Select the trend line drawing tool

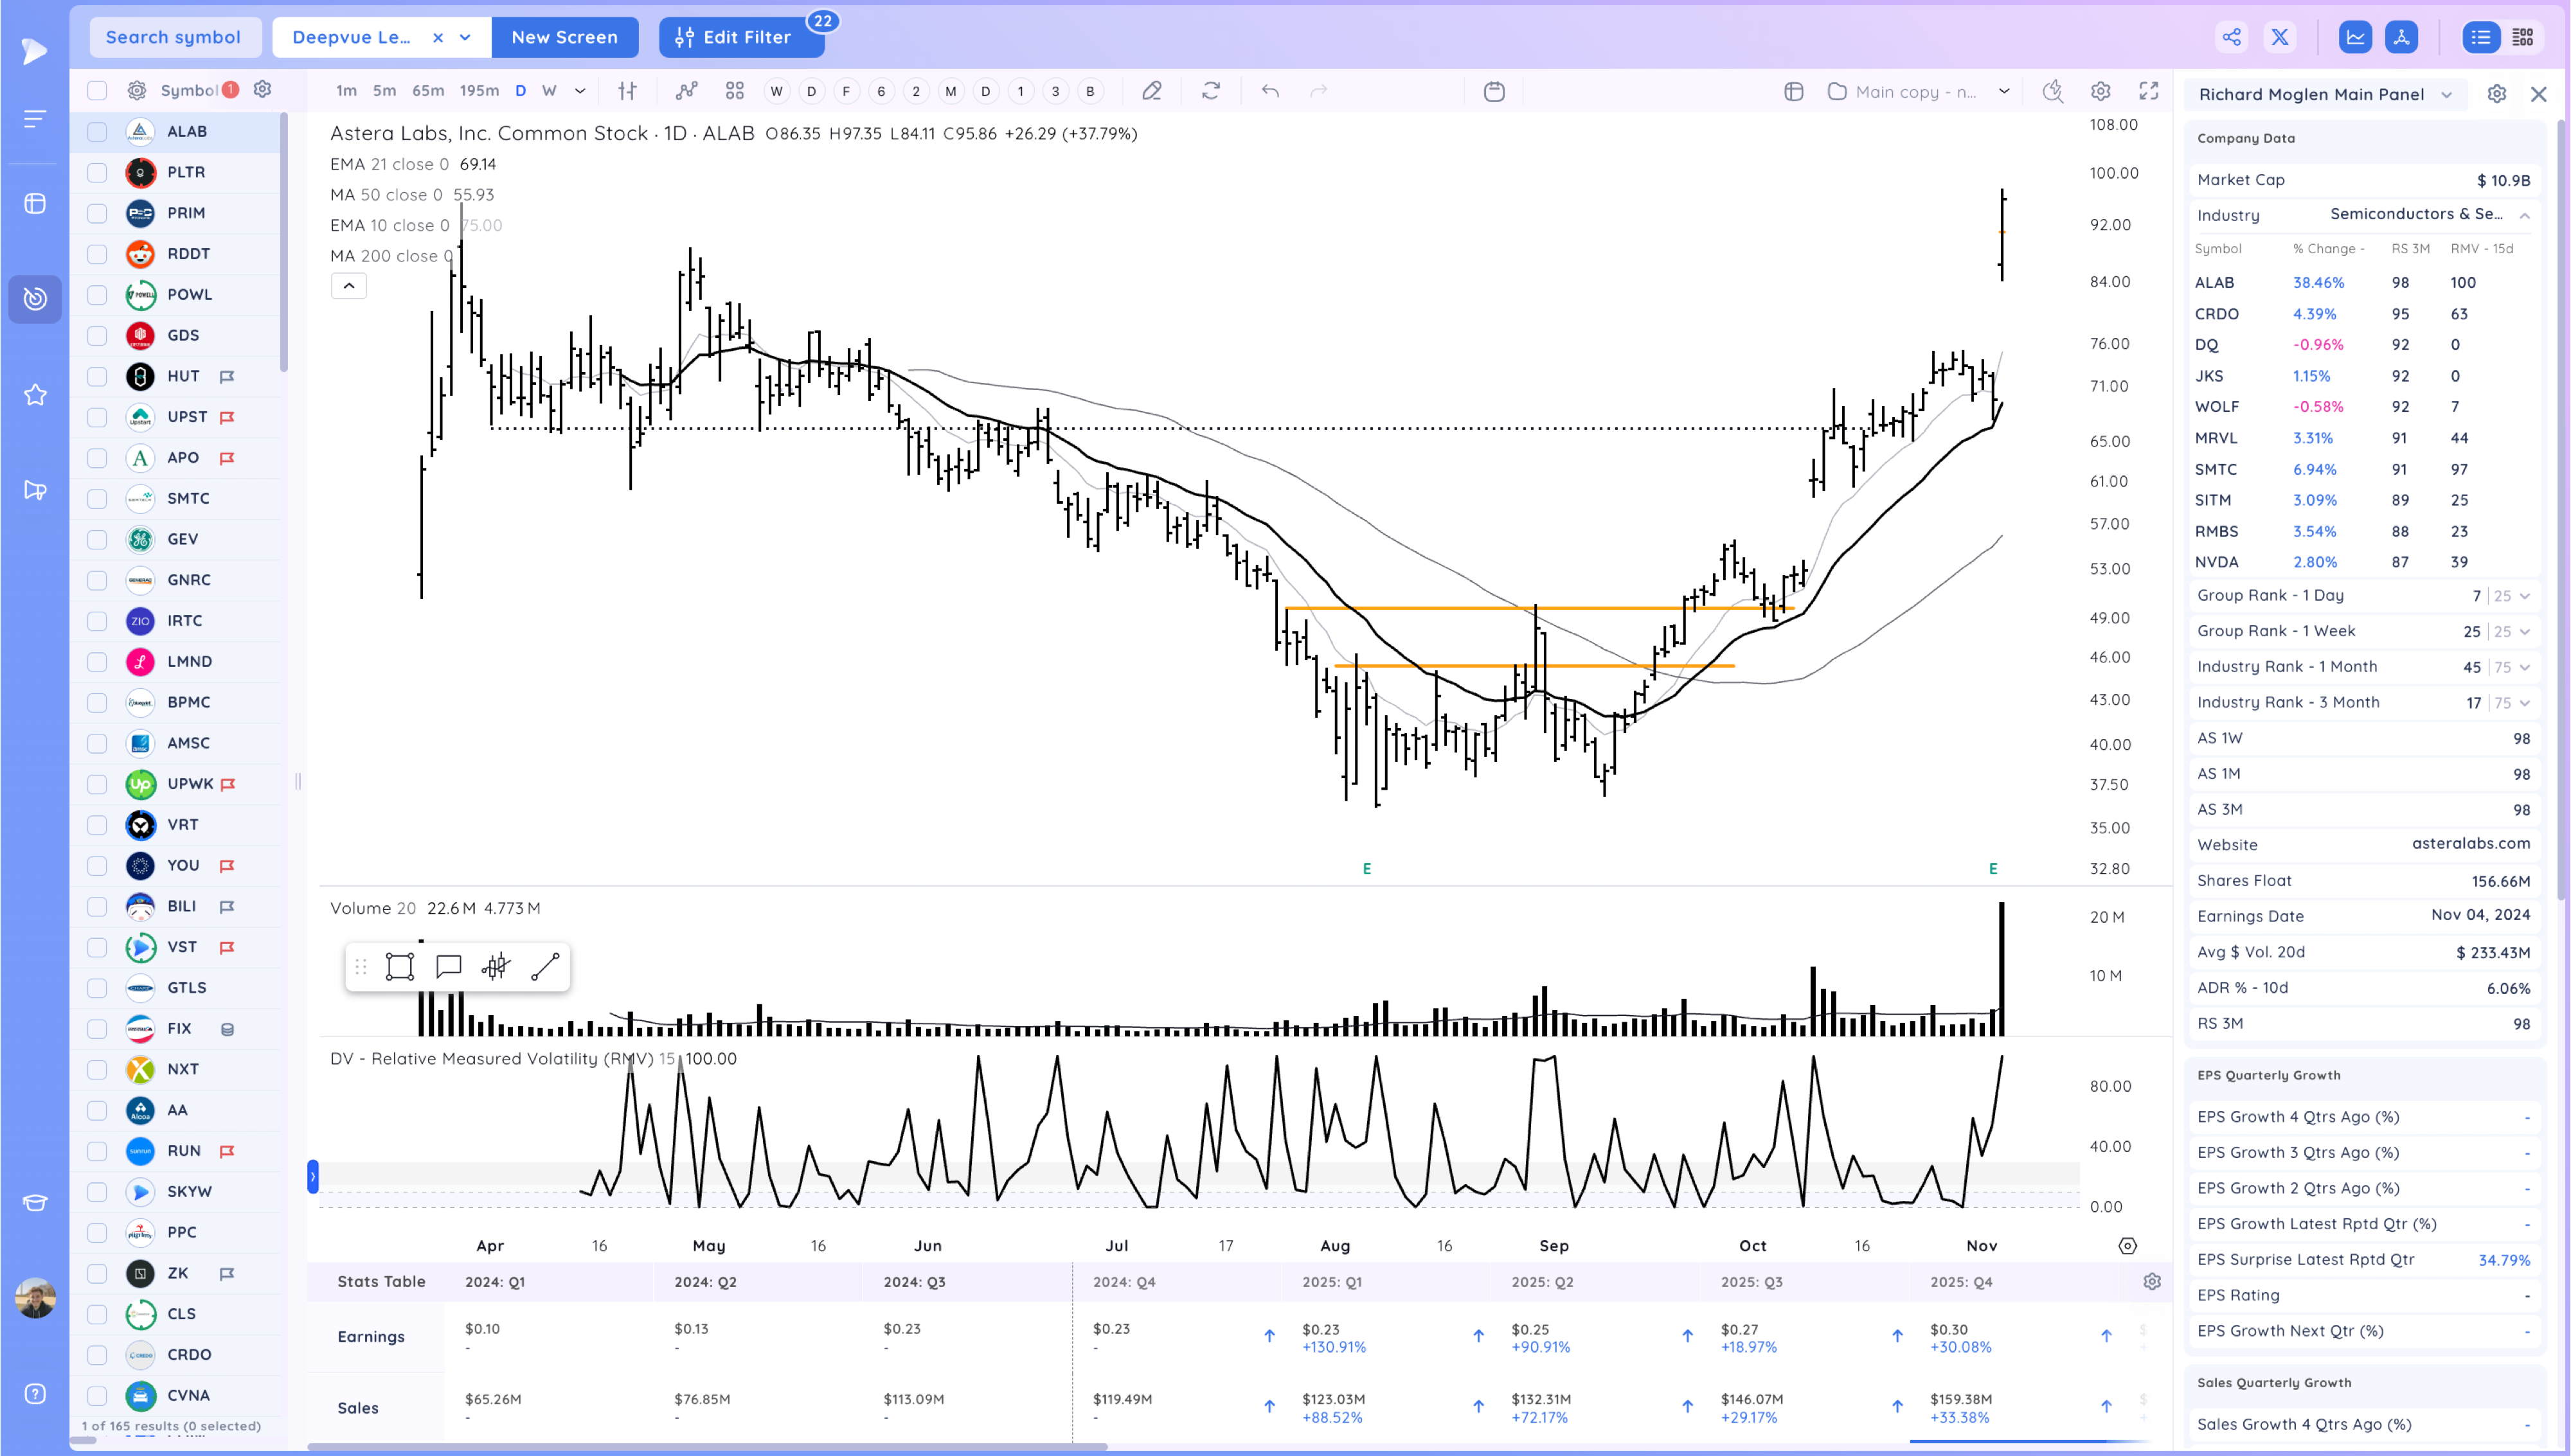coord(545,966)
